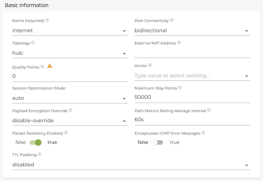Open the Name dropdown showing internet
Screen dimensions: 263x181
click(70, 31)
